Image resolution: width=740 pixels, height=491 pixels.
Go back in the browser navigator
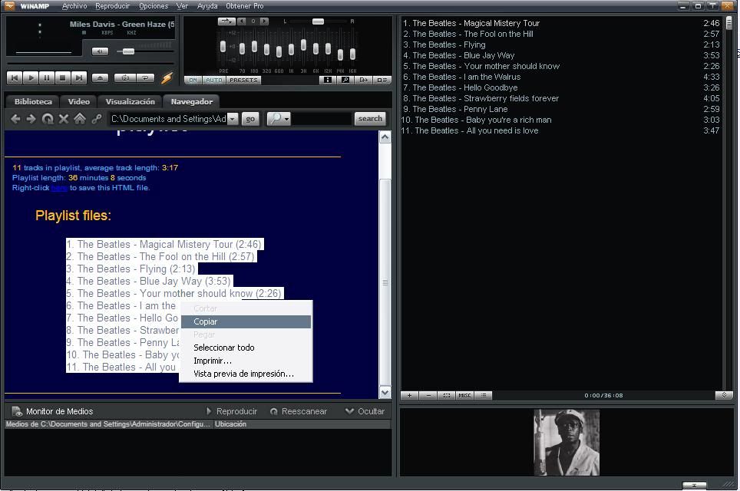coord(15,119)
